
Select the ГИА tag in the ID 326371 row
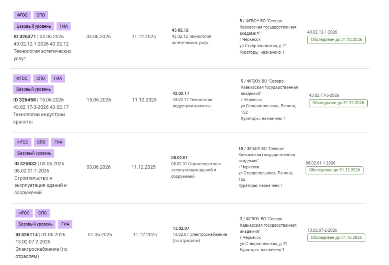point(64,26)
